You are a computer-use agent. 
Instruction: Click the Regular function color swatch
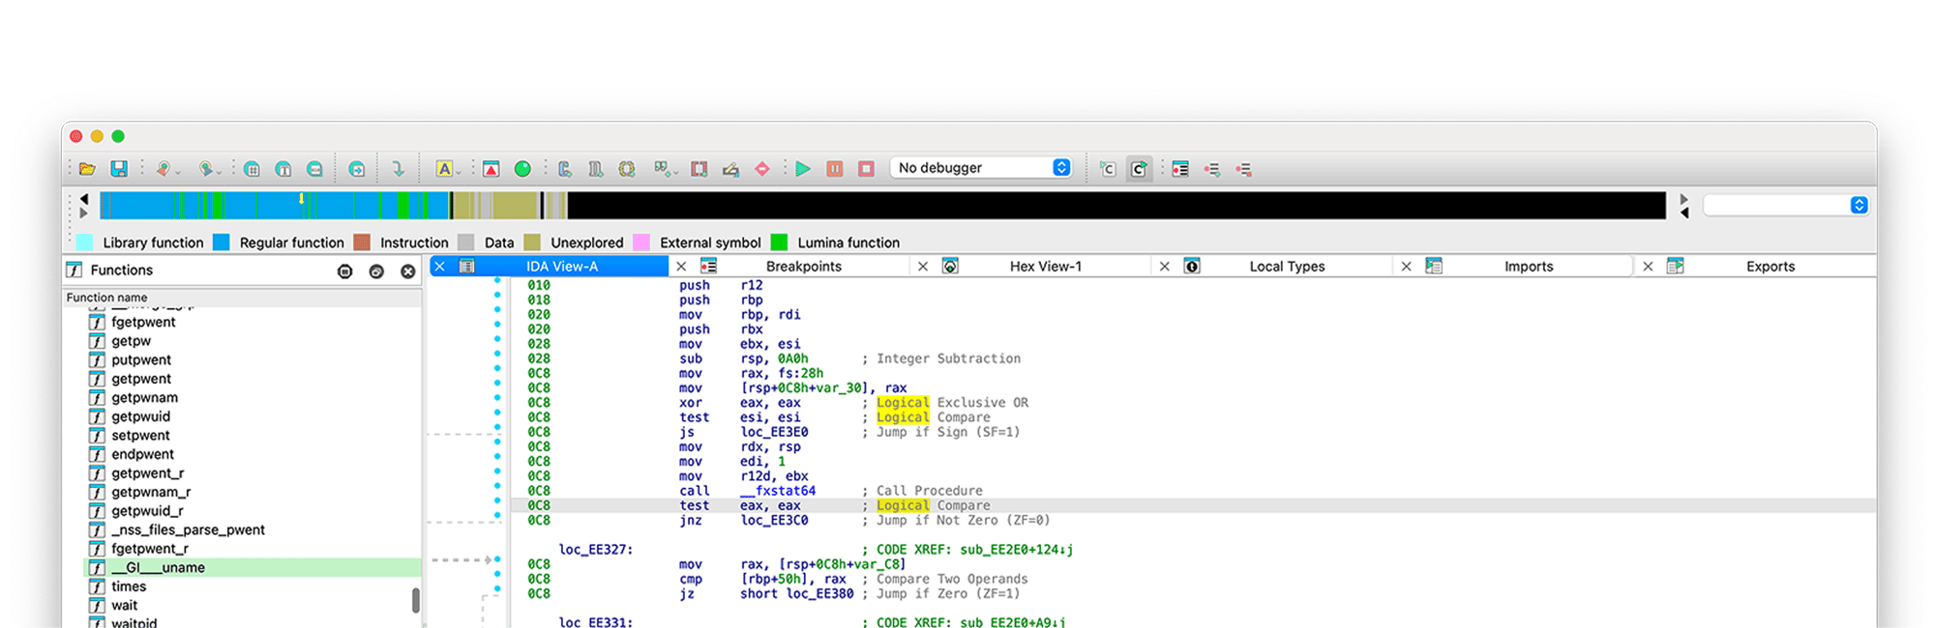click(x=221, y=243)
